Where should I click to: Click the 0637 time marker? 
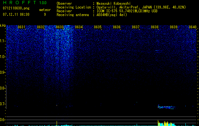click(136, 27)
